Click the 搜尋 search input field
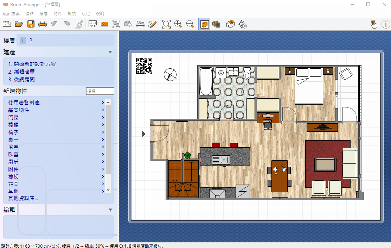The width and height of the screenshot is (391, 248). pyautogui.click(x=100, y=91)
